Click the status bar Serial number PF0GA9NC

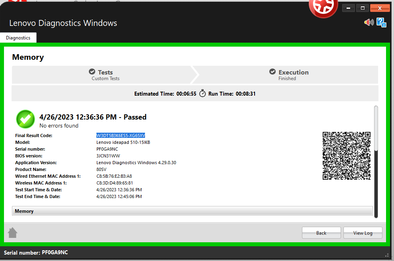pyautogui.click(x=36, y=253)
